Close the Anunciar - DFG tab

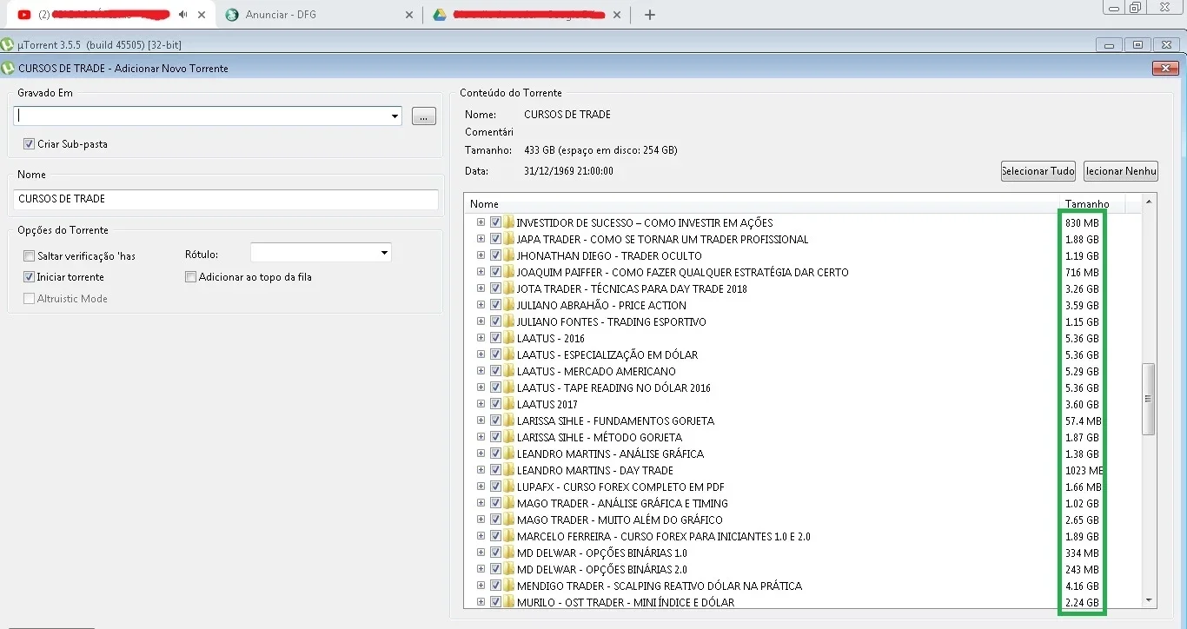coord(410,15)
